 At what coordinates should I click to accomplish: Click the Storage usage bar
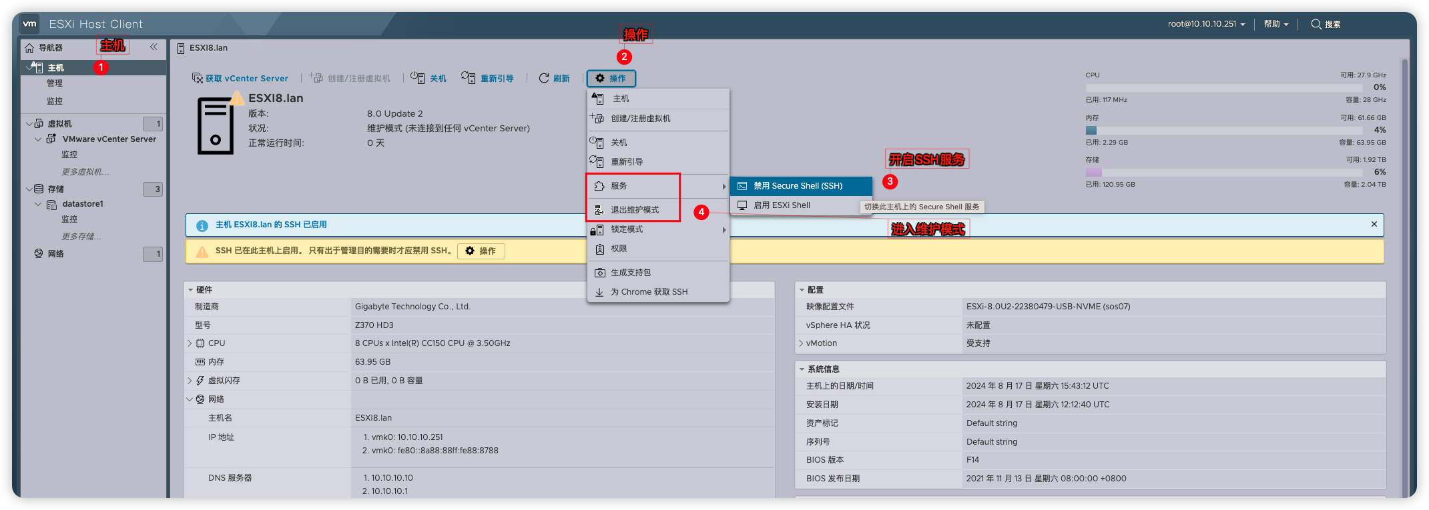tap(1224, 172)
